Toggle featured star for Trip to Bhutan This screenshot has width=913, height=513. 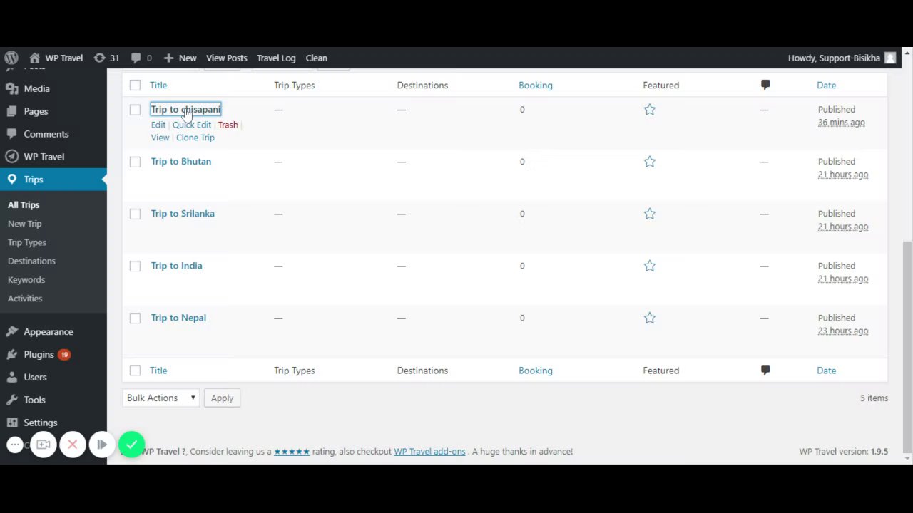pos(649,162)
